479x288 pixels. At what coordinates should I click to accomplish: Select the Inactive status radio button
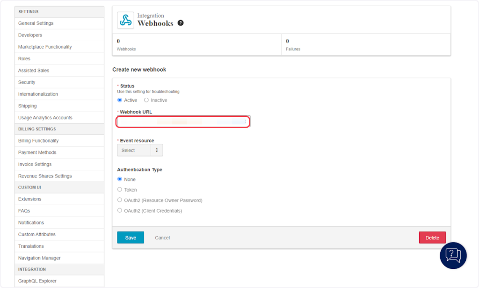pos(146,100)
